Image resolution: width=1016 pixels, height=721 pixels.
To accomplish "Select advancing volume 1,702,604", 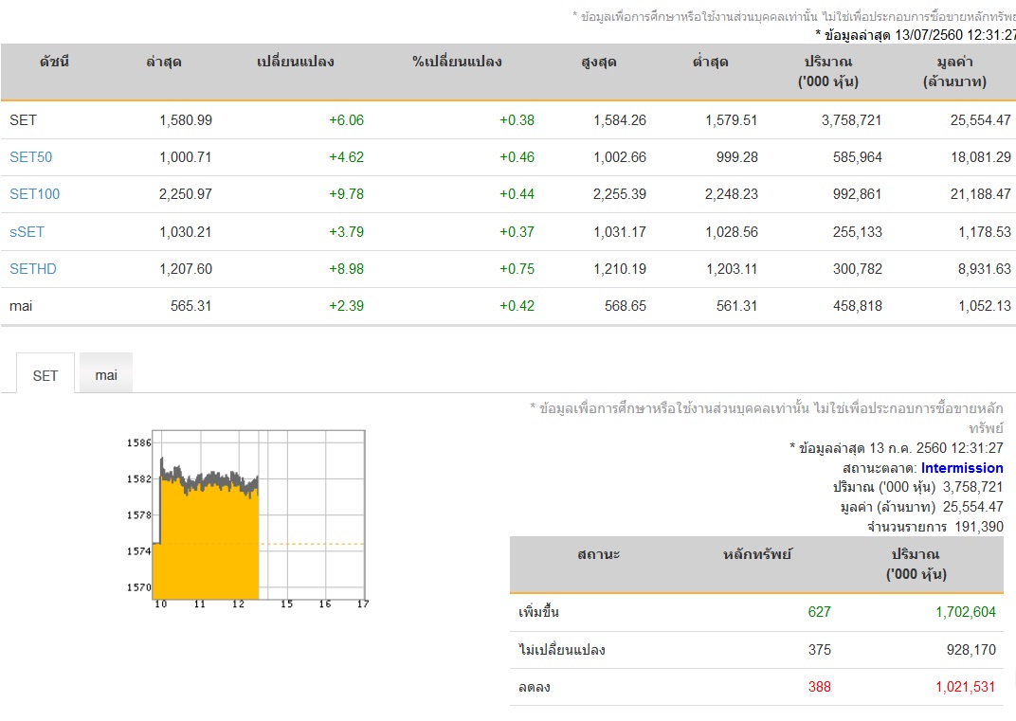I will coord(966,611).
